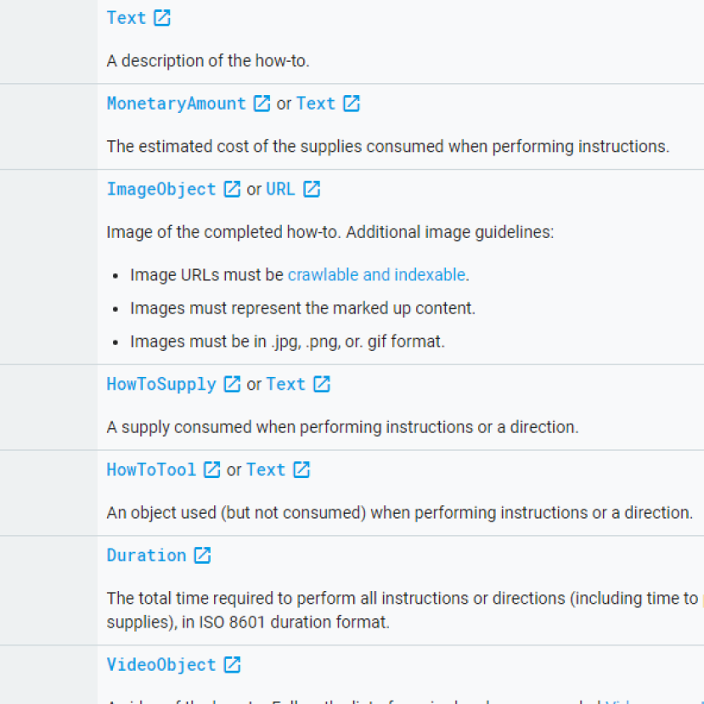Open the ImageObject type link
Viewport: 704px width, 704px height.
tap(161, 189)
